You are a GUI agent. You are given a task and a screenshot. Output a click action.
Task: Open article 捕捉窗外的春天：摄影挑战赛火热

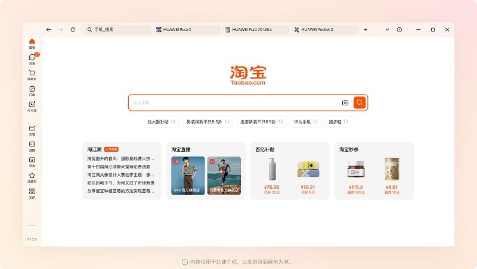tap(121, 158)
